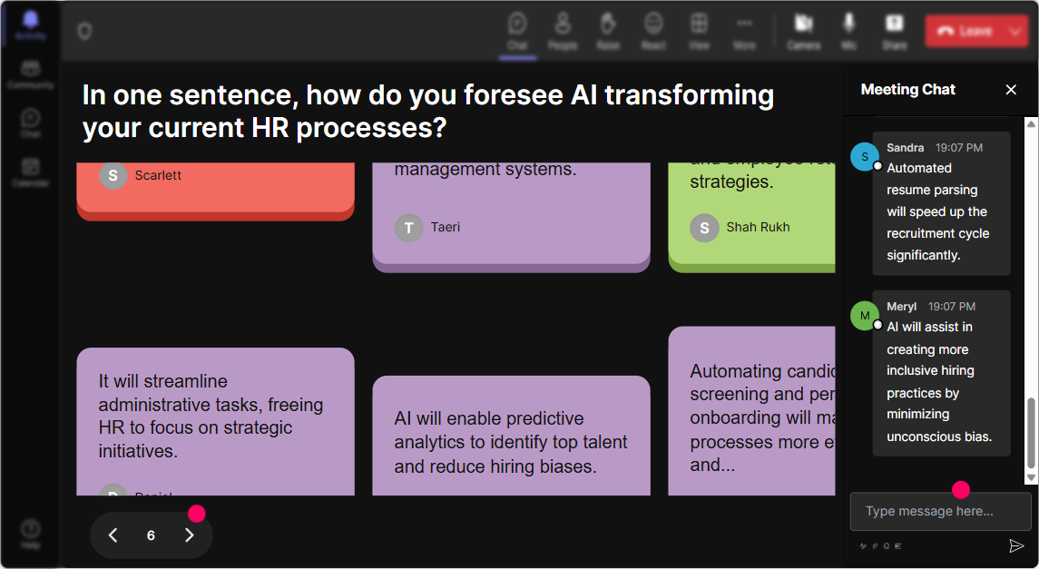Click Meryl's avatar in chat
The height and width of the screenshot is (569, 1039).
(865, 315)
